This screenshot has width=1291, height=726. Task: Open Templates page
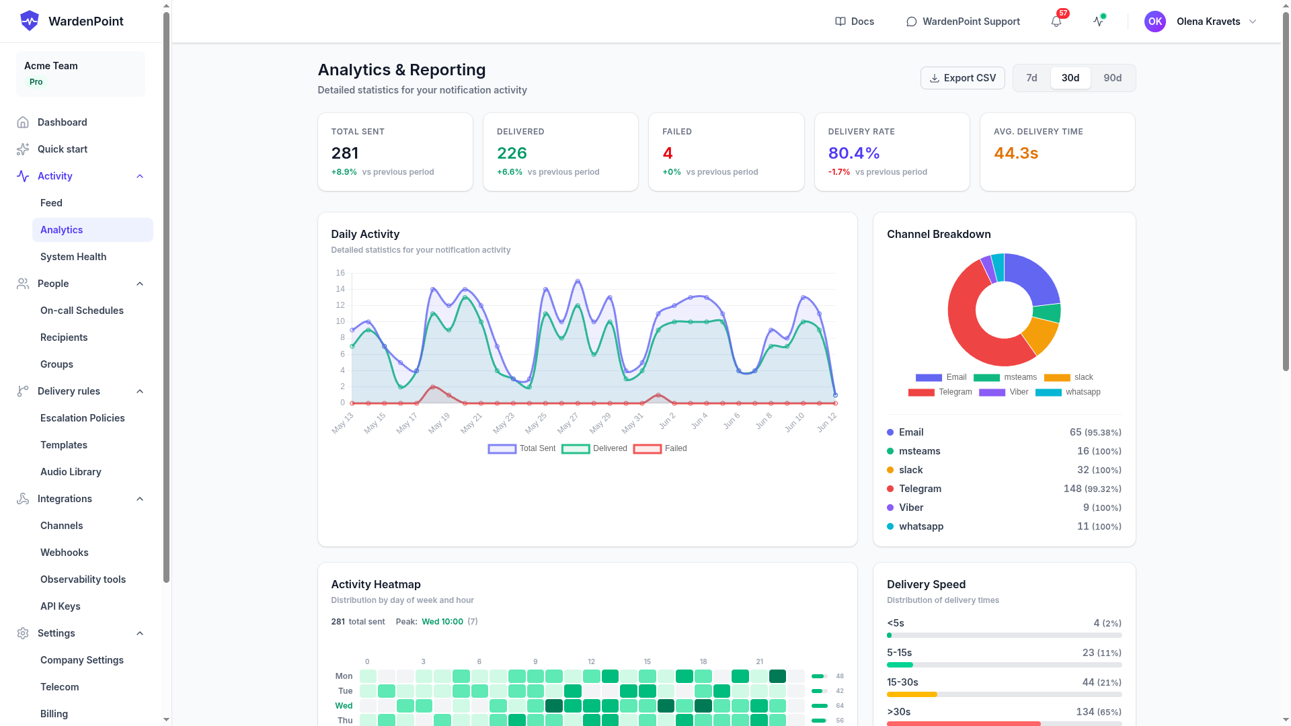point(93,445)
